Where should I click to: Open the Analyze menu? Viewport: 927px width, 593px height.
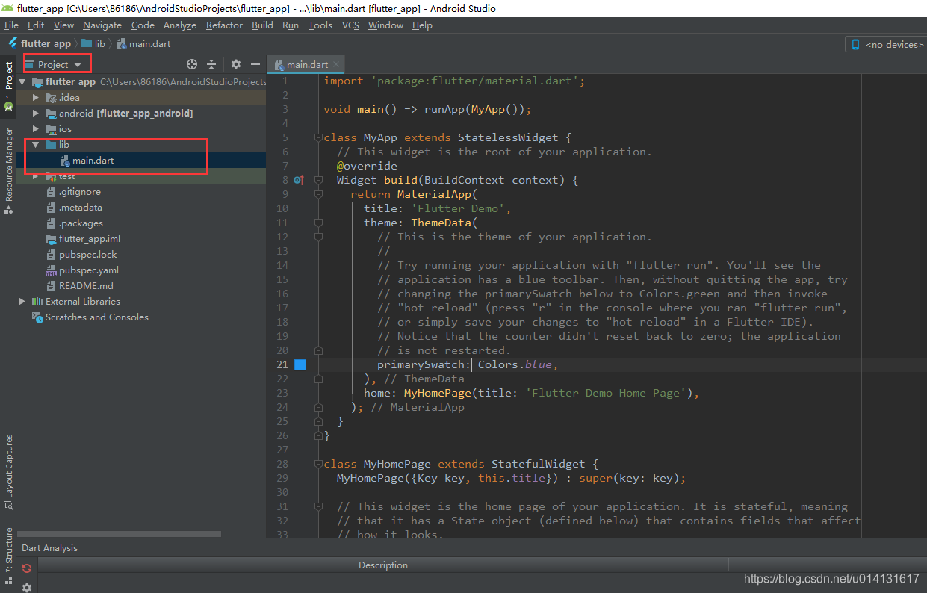click(x=180, y=25)
